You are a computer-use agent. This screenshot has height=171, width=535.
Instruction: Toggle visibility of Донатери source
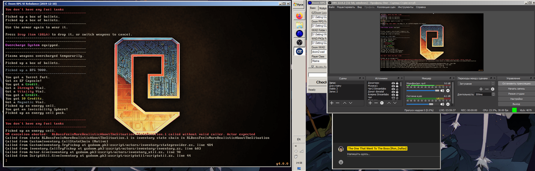point(393,83)
